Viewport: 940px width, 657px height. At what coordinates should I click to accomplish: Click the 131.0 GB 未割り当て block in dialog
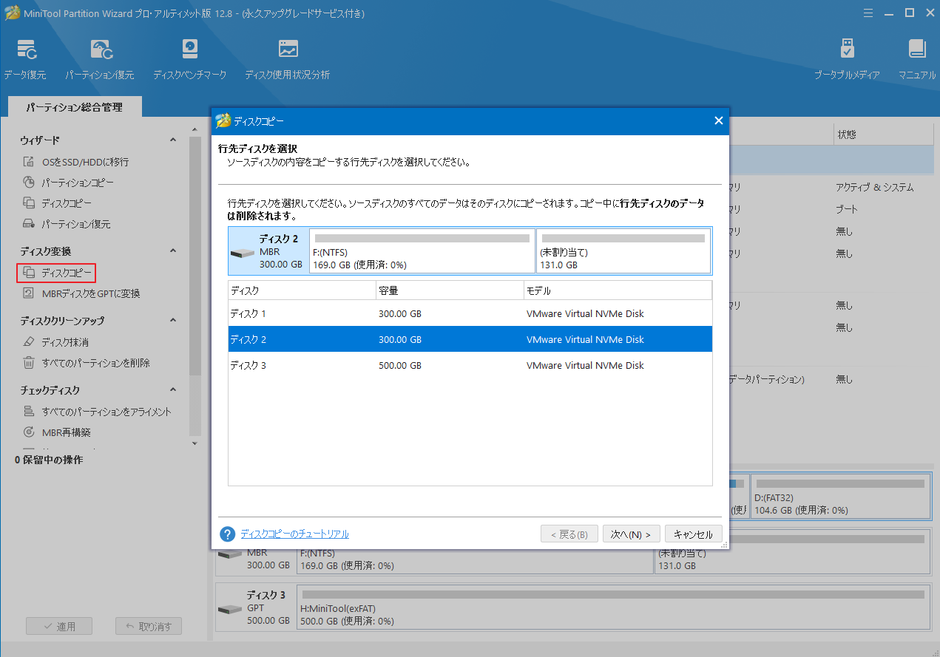[623, 251]
